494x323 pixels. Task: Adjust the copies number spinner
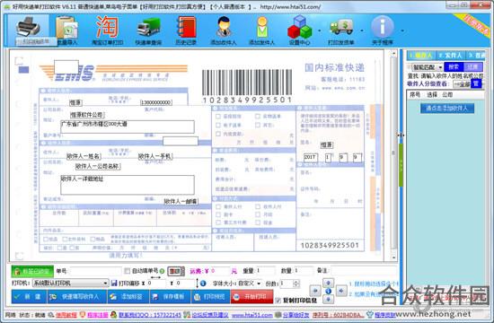point(296,284)
